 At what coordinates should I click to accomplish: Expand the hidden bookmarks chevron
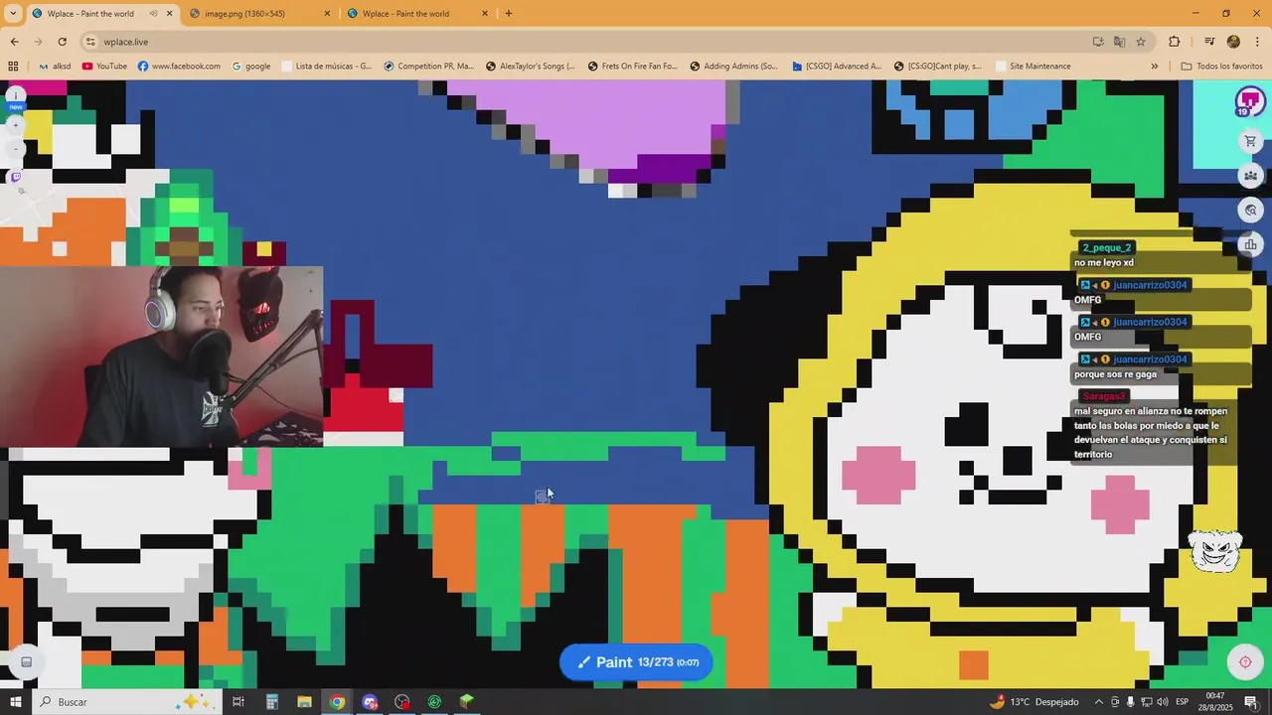pos(1154,67)
